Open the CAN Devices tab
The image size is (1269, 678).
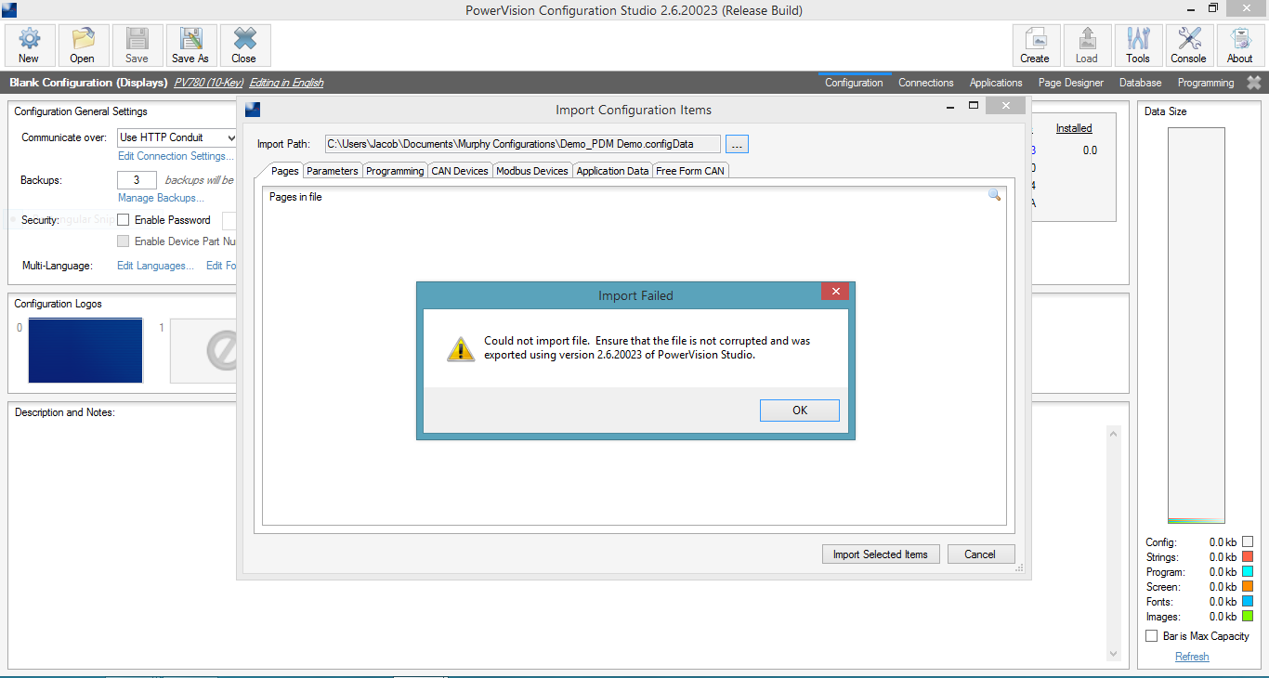[460, 171]
